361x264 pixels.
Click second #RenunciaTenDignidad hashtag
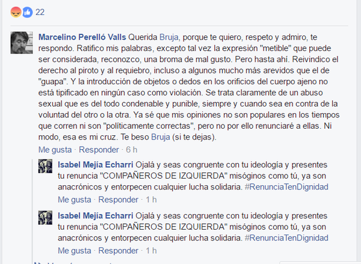pos(286,238)
